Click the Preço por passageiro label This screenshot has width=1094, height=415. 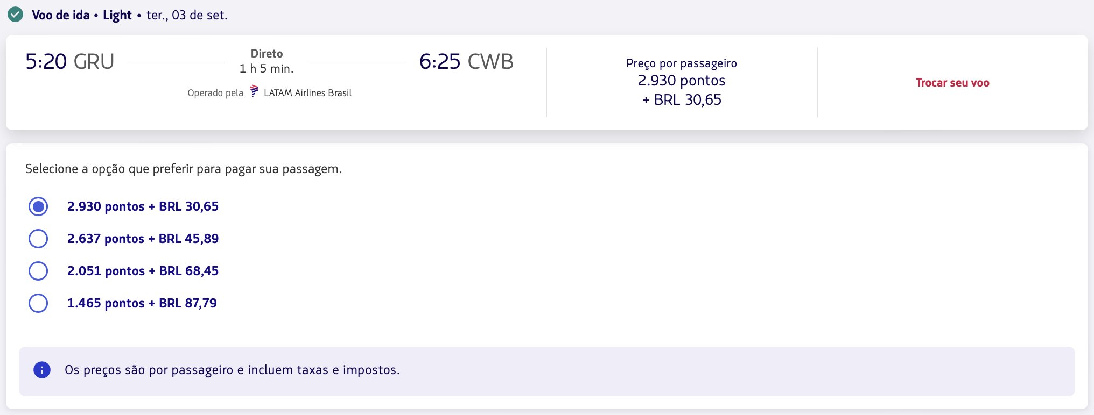[x=682, y=63]
